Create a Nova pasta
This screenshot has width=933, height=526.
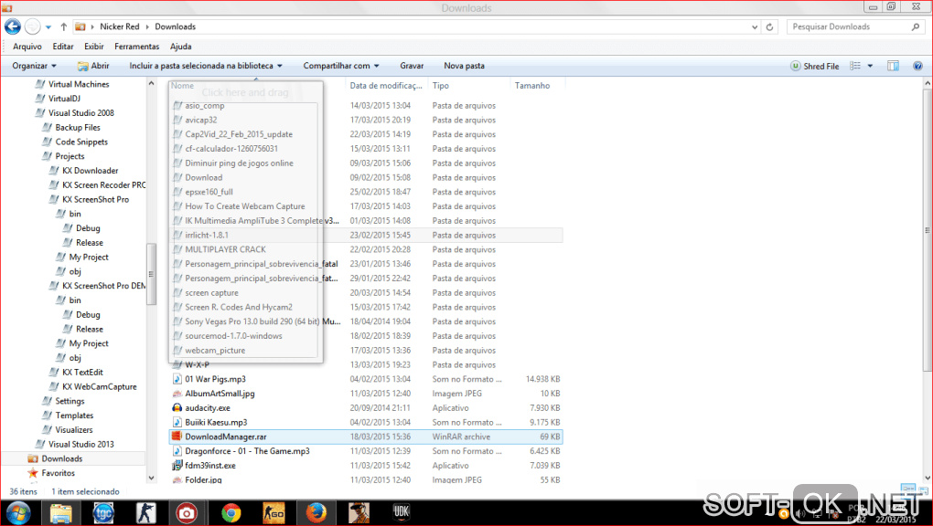click(464, 66)
